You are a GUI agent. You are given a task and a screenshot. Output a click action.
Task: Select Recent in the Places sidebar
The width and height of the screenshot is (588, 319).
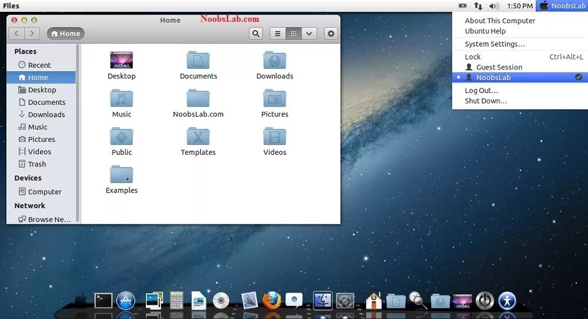tap(41, 65)
